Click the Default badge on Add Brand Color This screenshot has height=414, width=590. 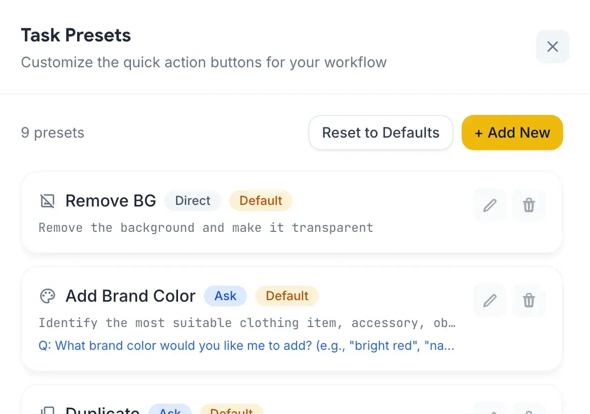(287, 295)
